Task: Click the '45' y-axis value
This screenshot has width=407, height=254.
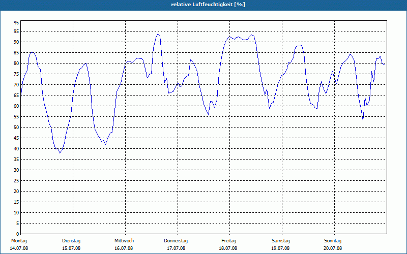Action: coord(16,138)
